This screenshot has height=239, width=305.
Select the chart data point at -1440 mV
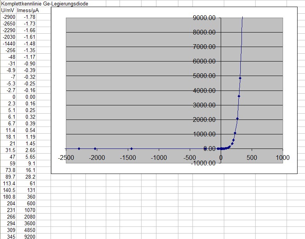pos(131,148)
